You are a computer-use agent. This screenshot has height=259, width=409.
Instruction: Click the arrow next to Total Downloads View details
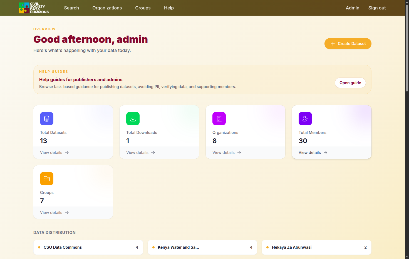153,153
